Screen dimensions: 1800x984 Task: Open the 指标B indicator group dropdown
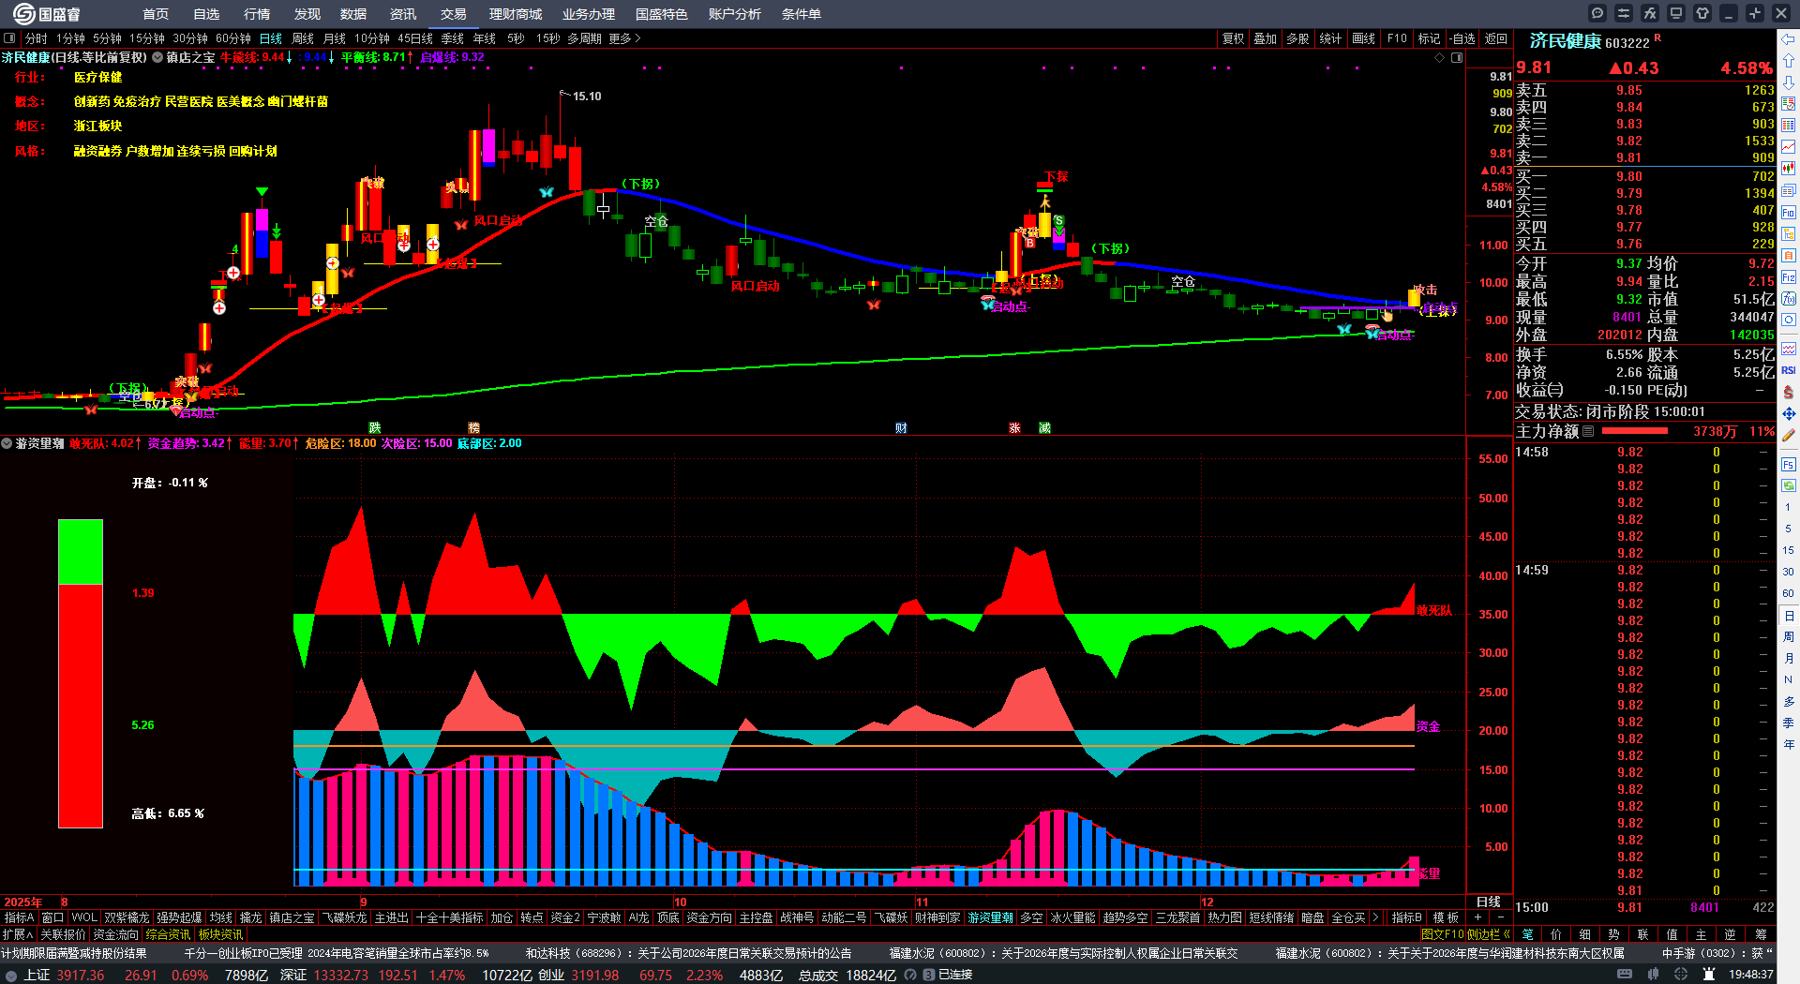1406,917
